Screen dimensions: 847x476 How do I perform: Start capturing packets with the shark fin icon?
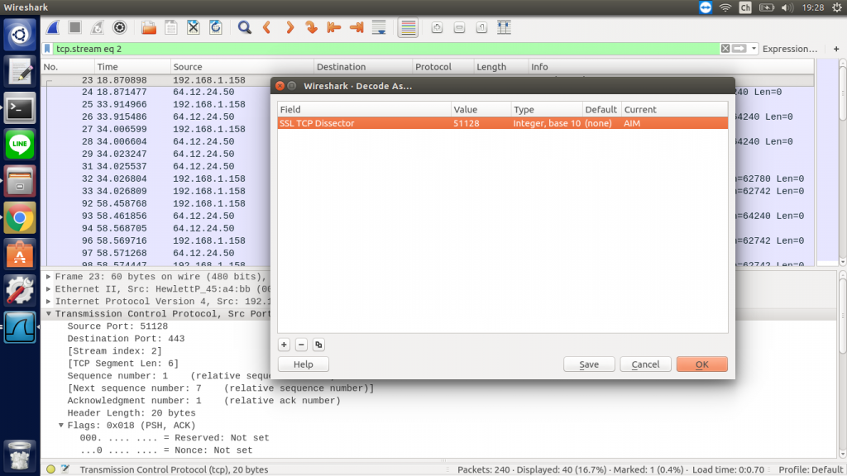[x=53, y=27]
